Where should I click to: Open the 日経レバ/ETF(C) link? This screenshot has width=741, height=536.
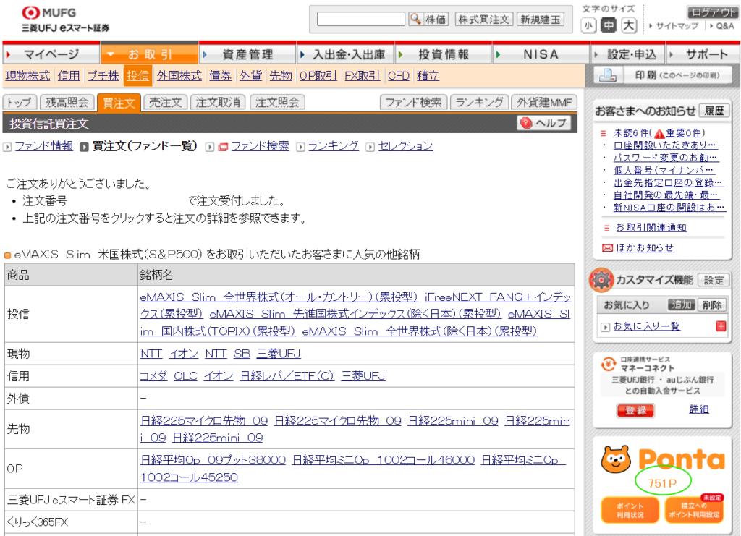[x=287, y=376]
